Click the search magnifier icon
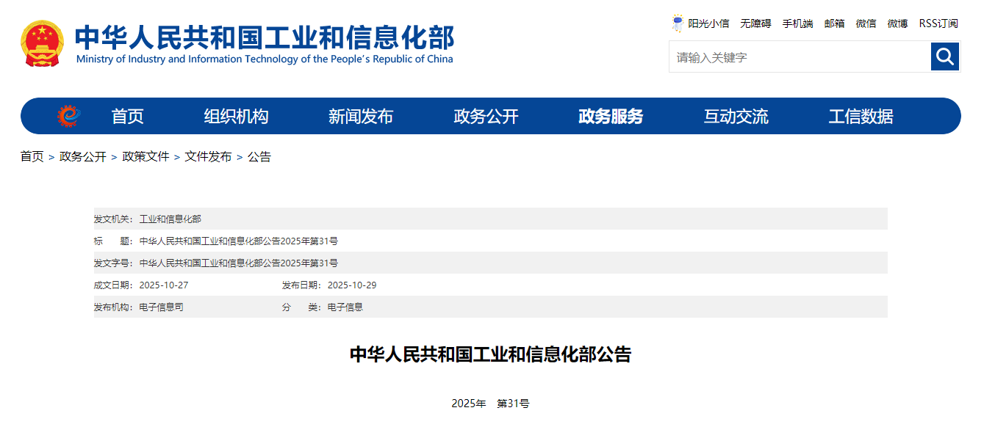The width and height of the screenshot is (984, 427). pyautogui.click(x=945, y=56)
